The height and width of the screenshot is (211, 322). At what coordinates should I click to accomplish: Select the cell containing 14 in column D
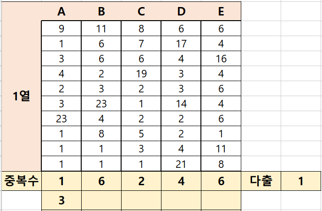[181, 104]
